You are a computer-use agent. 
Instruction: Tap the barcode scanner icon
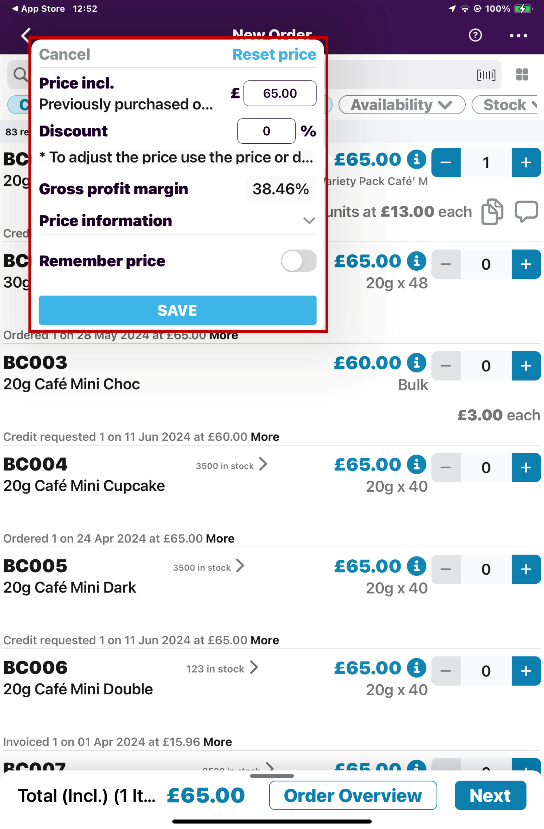486,75
